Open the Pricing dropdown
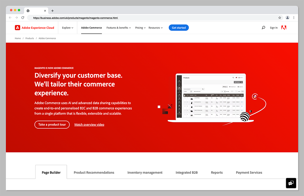This screenshot has height=196, width=304. coord(140,28)
